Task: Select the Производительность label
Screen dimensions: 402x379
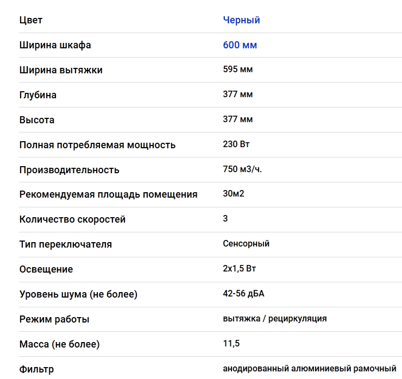Action: coord(69,170)
